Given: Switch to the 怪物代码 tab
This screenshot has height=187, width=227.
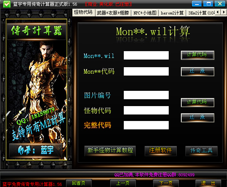Looking at the screenshot, I should point(83,12).
